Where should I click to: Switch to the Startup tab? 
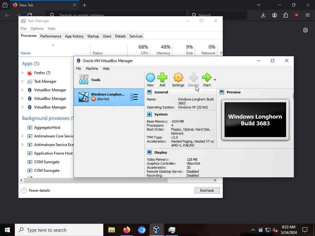(x=93, y=36)
